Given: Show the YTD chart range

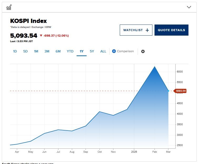Looking at the screenshot, I should click(x=70, y=51).
